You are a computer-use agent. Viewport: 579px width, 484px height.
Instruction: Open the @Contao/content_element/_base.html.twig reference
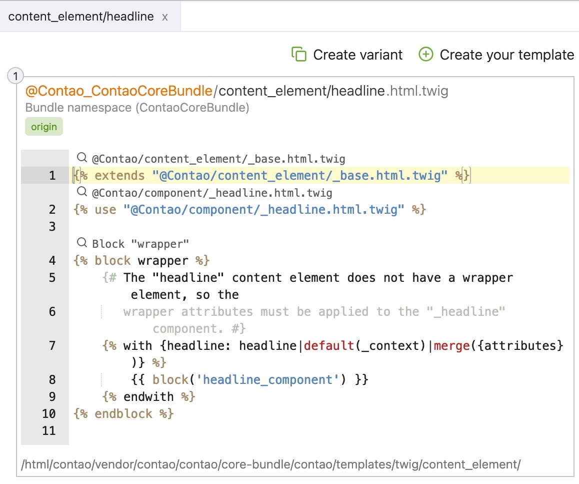click(x=218, y=159)
